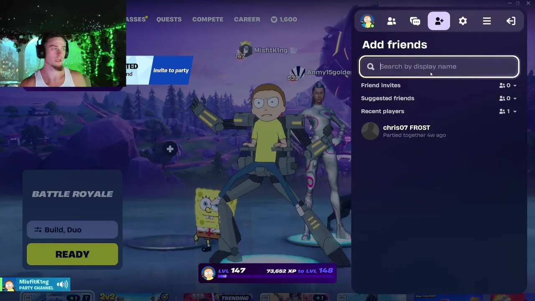Click the MisfitK1ng party channel avatar
This screenshot has width=535, height=301.
tap(8, 285)
